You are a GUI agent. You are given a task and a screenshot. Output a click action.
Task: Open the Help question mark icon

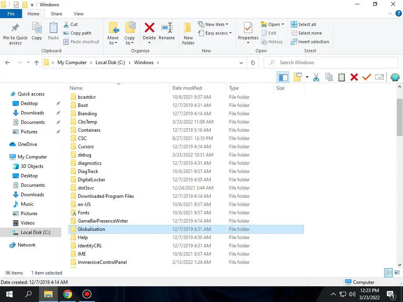[398, 14]
